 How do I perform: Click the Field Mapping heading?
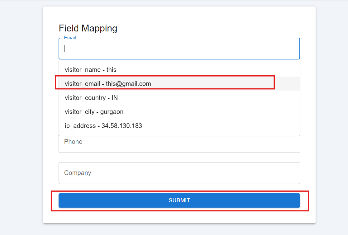point(88,28)
